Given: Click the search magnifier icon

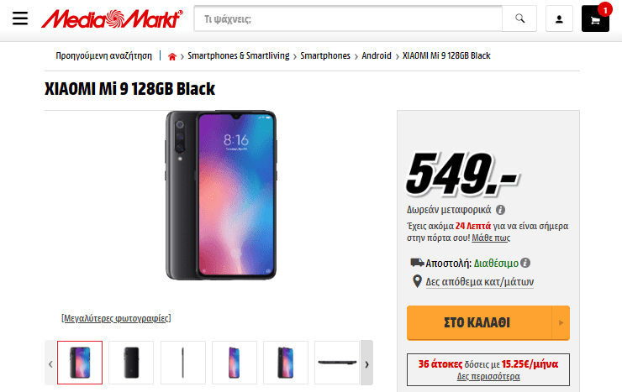Looking at the screenshot, I should (x=519, y=18).
